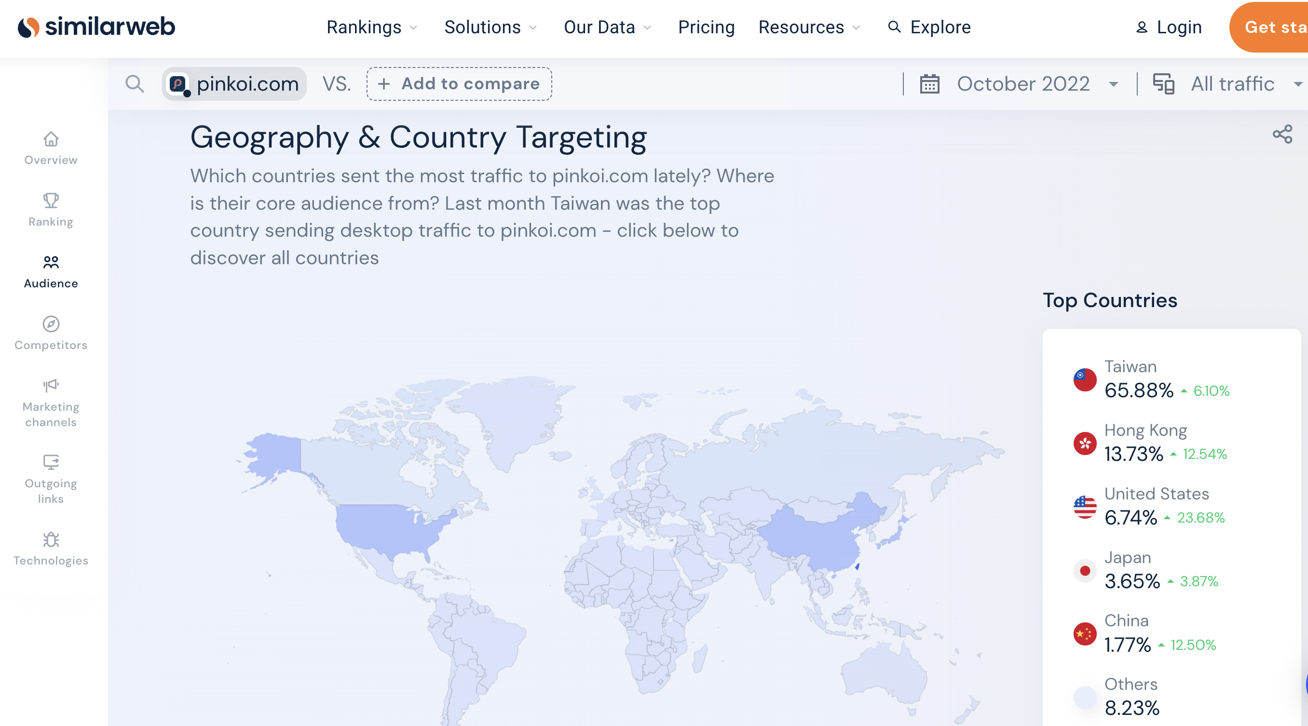
Task: Click the Geography & Country Targeting heading
Action: [419, 137]
